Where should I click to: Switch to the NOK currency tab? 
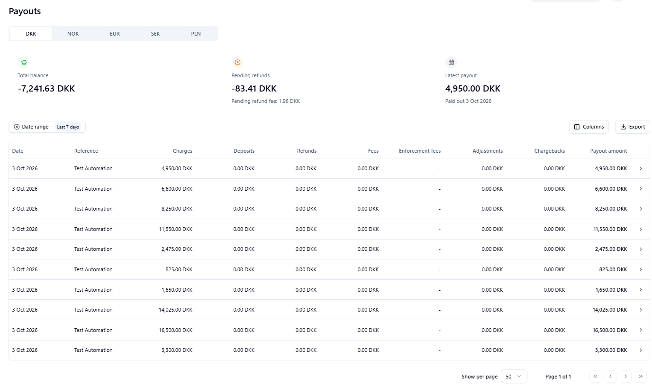pos(73,34)
